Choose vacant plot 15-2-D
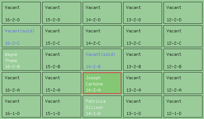 62,13
